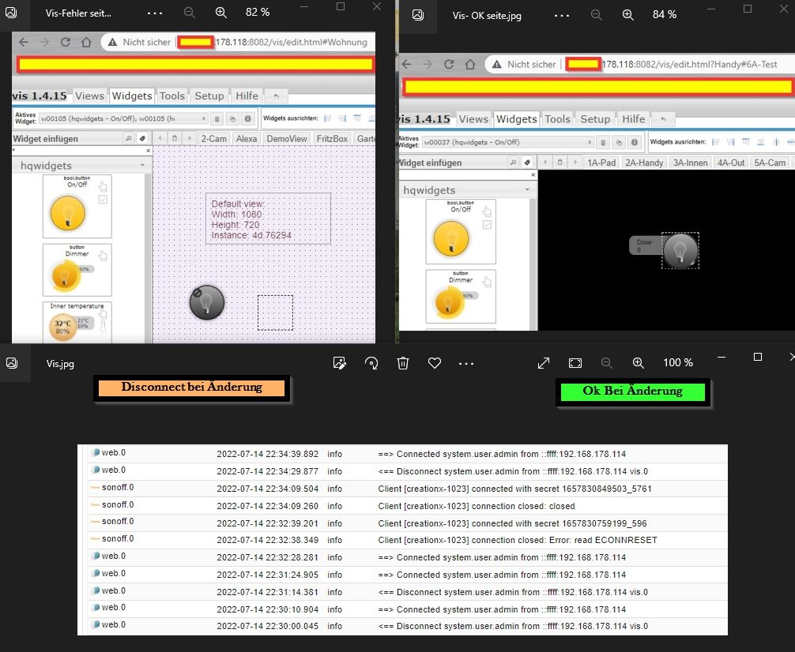Click the orange Disconnect bei Änderung label

(x=190, y=388)
